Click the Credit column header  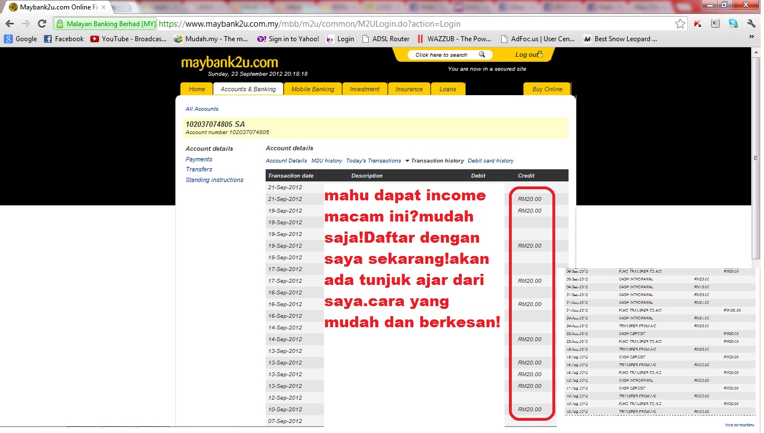tap(526, 176)
